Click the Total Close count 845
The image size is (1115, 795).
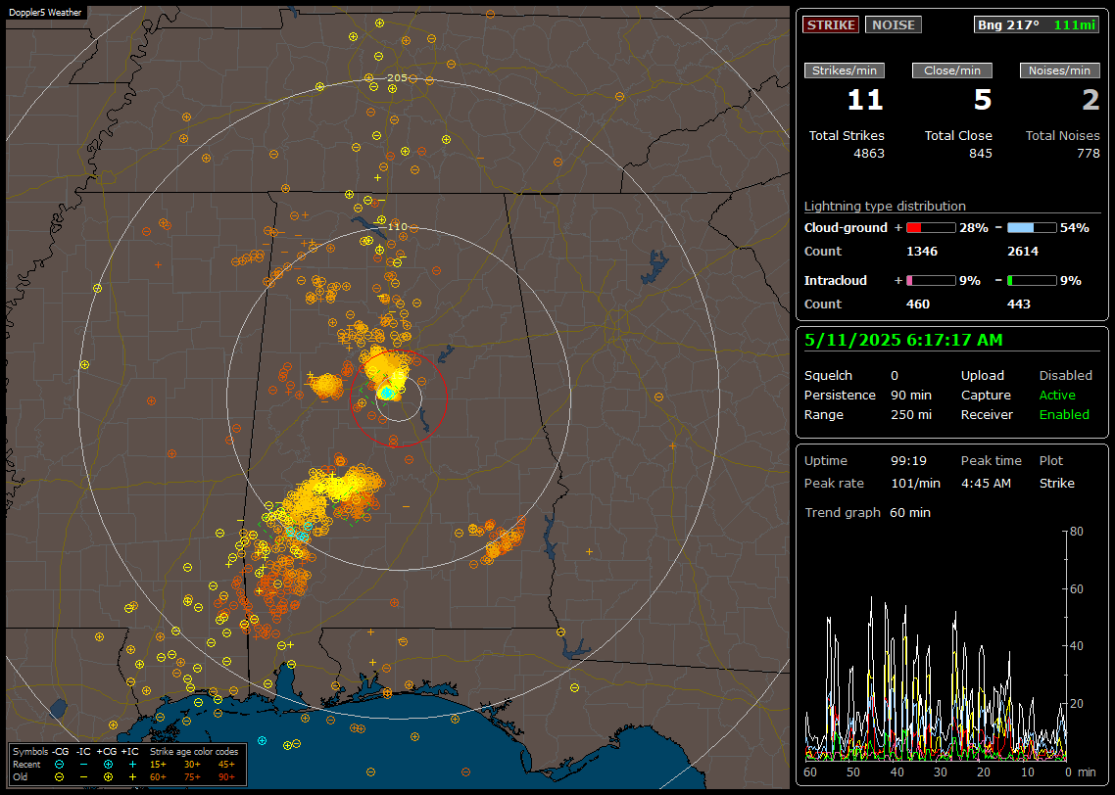pos(981,154)
